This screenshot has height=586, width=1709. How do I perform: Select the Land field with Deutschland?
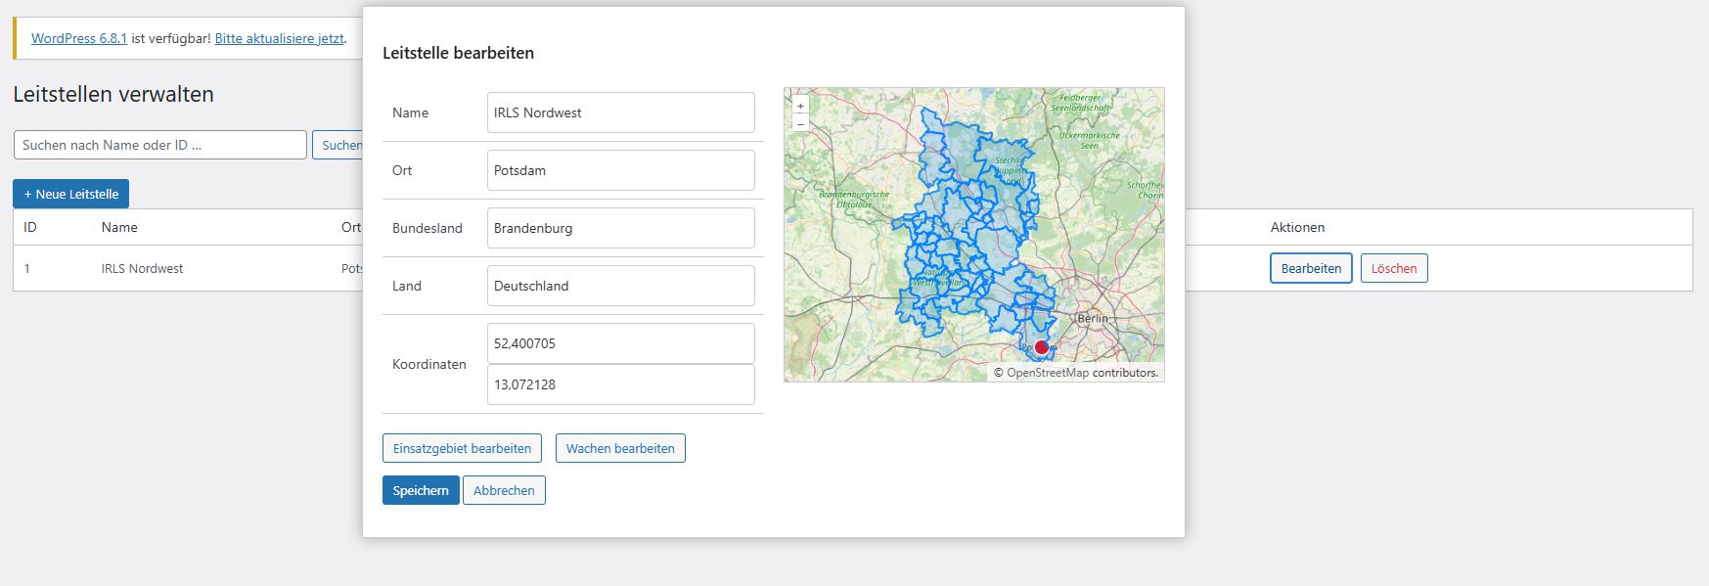tap(621, 286)
